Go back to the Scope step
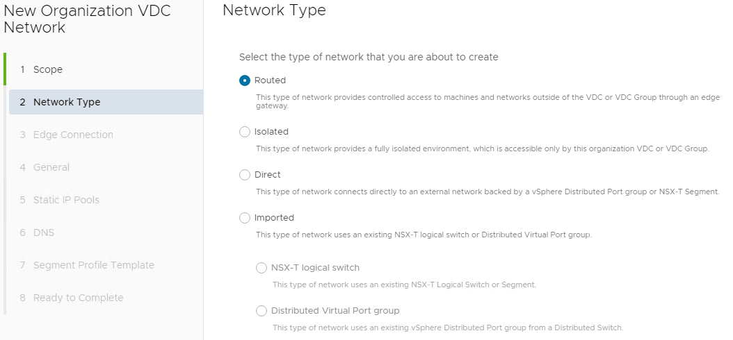This screenshot has height=340, width=733. [48, 69]
